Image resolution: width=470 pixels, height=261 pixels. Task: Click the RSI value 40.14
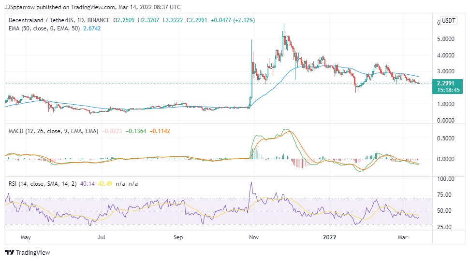[x=88, y=184]
